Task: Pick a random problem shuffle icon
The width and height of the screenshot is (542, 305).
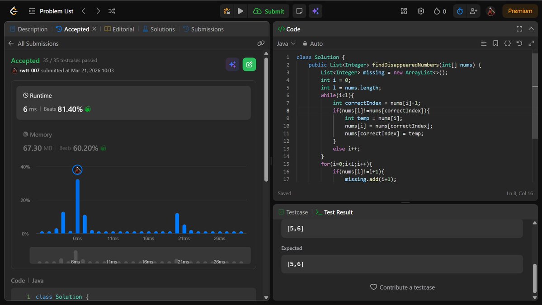Action: click(x=112, y=11)
